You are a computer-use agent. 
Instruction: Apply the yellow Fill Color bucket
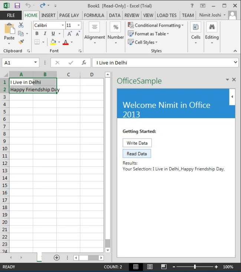pos(53,42)
